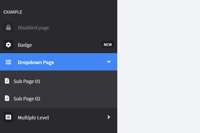Click the gear icon next to Badge
200x133 pixels.
point(8,45)
